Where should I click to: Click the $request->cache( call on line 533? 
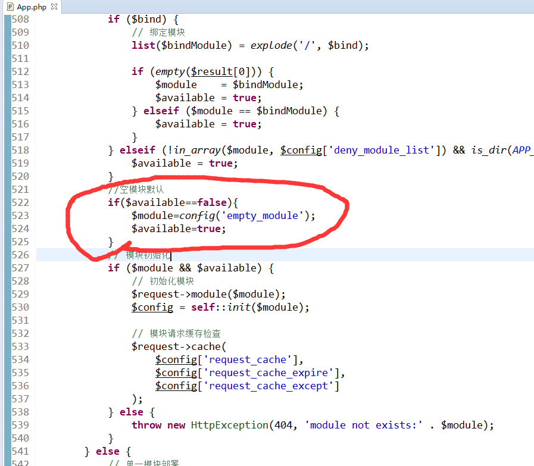[179, 346]
